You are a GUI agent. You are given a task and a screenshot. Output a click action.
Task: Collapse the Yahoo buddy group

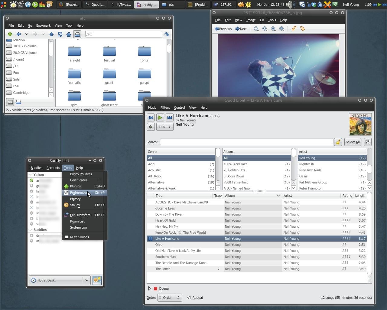(30, 175)
